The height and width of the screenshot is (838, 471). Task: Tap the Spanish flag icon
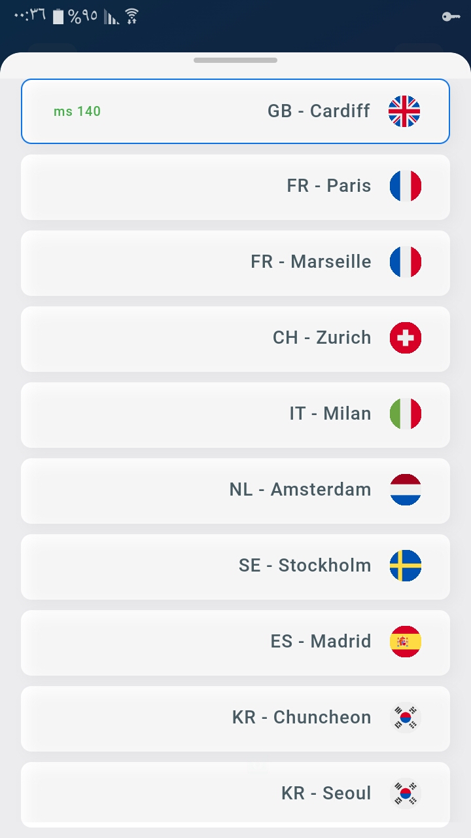pos(406,642)
